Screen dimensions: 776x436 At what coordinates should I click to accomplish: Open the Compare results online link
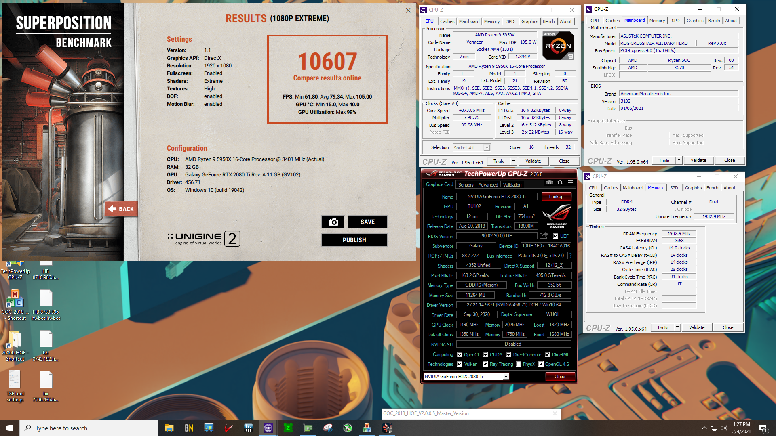(x=327, y=78)
